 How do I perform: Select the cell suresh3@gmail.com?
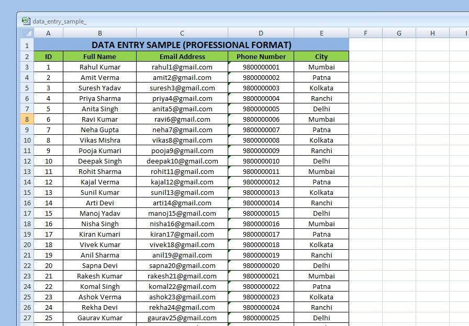point(182,88)
